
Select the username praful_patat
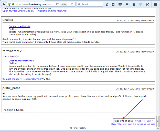[11, 88]
